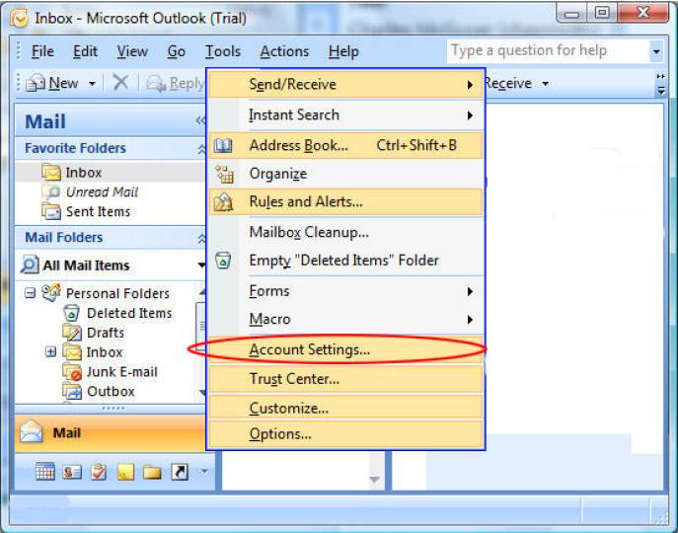This screenshot has height=533, width=678.
Task: Open the Edit menu
Action: tap(85, 51)
